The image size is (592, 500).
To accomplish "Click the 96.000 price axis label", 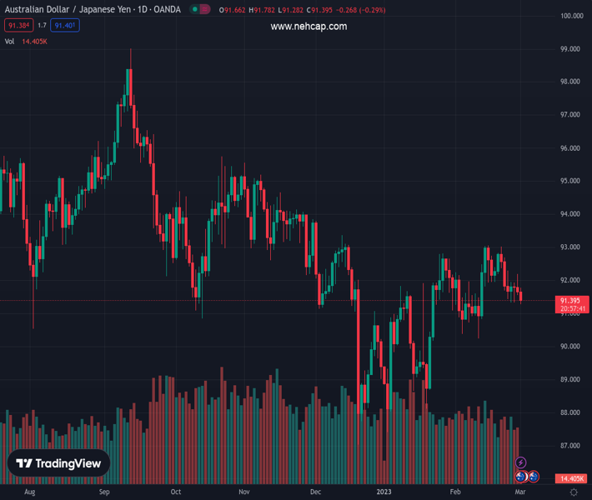I will click(x=570, y=148).
